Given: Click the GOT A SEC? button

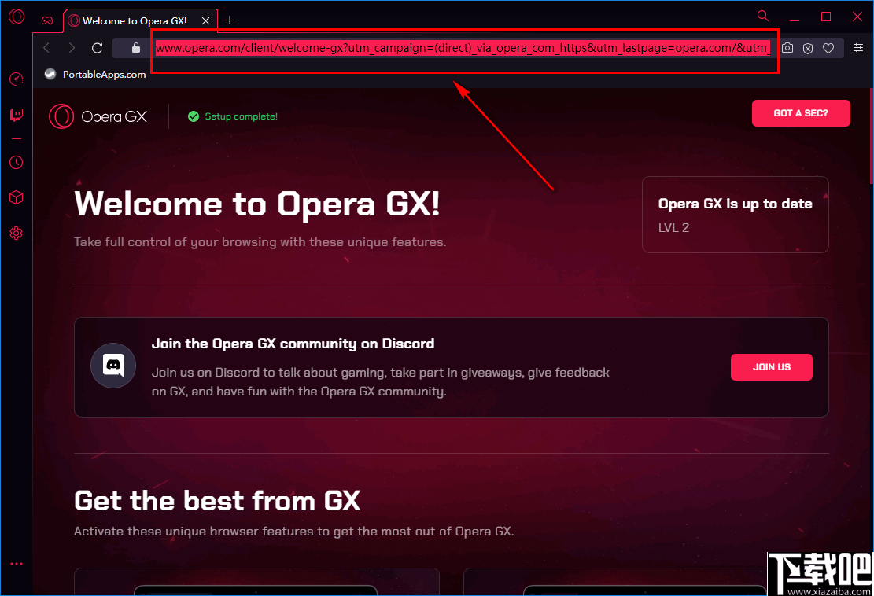Looking at the screenshot, I should pyautogui.click(x=801, y=113).
